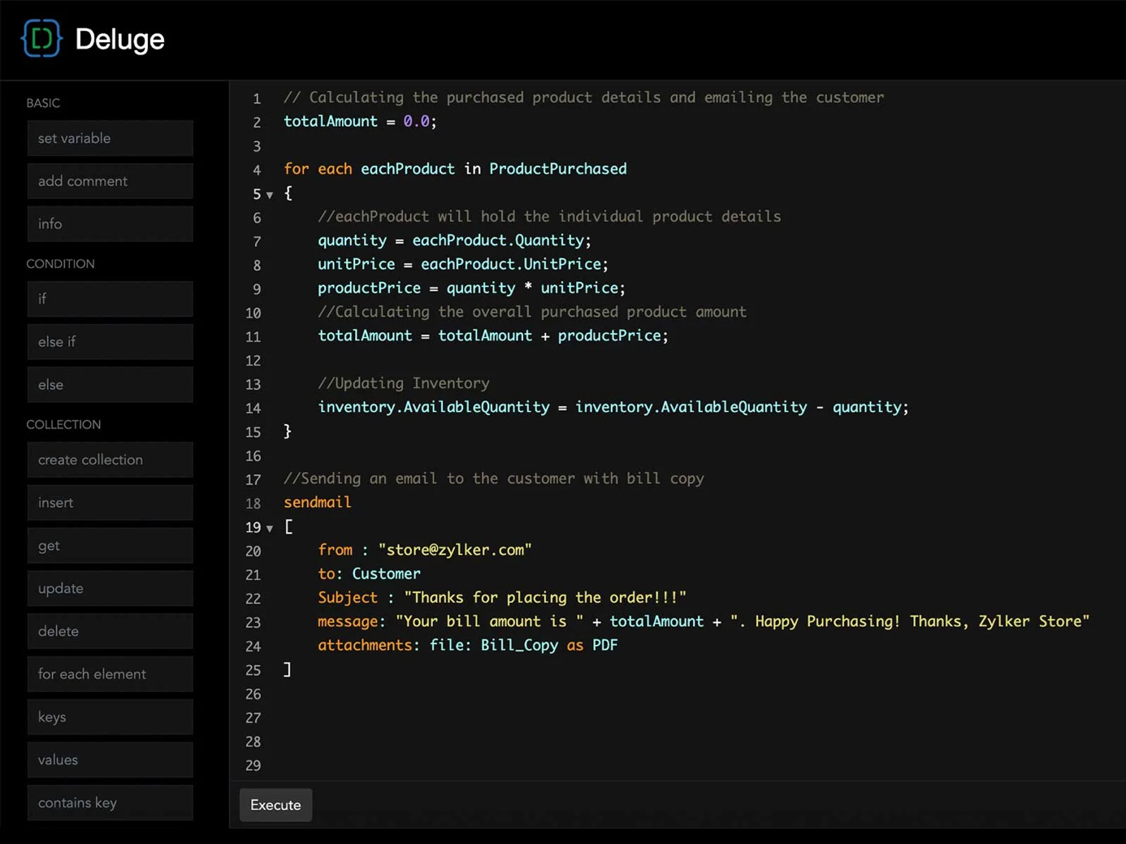Click the comment on line 17
1126x844 pixels.
(x=494, y=478)
